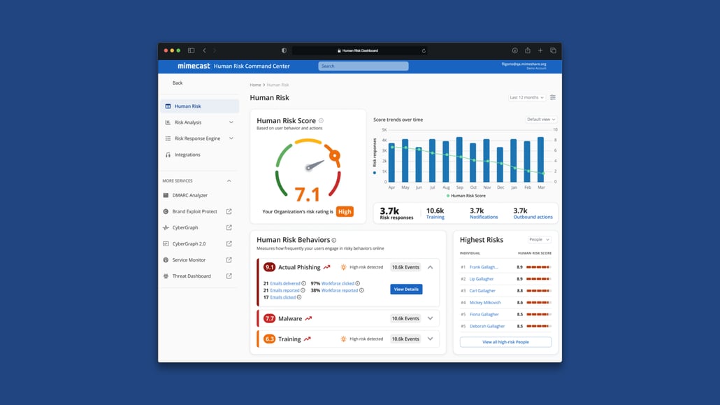The width and height of the screenshot is (720, 405).
Task: Open Brand Exploit Protect externally
Action: click(196, 211)
